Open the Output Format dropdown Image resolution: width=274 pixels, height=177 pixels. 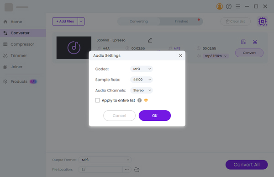[105, 160]
